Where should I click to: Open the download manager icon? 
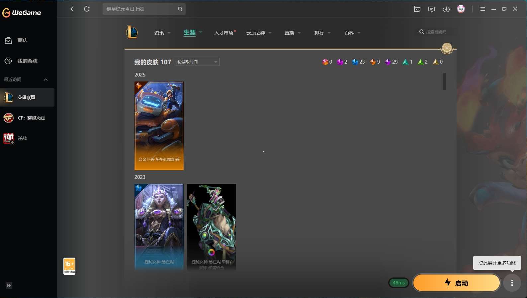click(x=446, y=9)
